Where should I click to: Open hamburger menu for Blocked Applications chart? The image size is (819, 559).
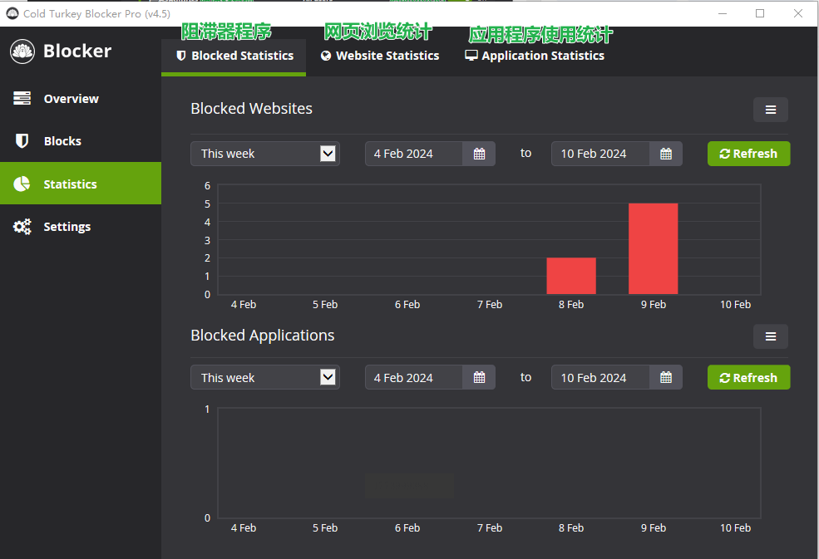[770, 336]
